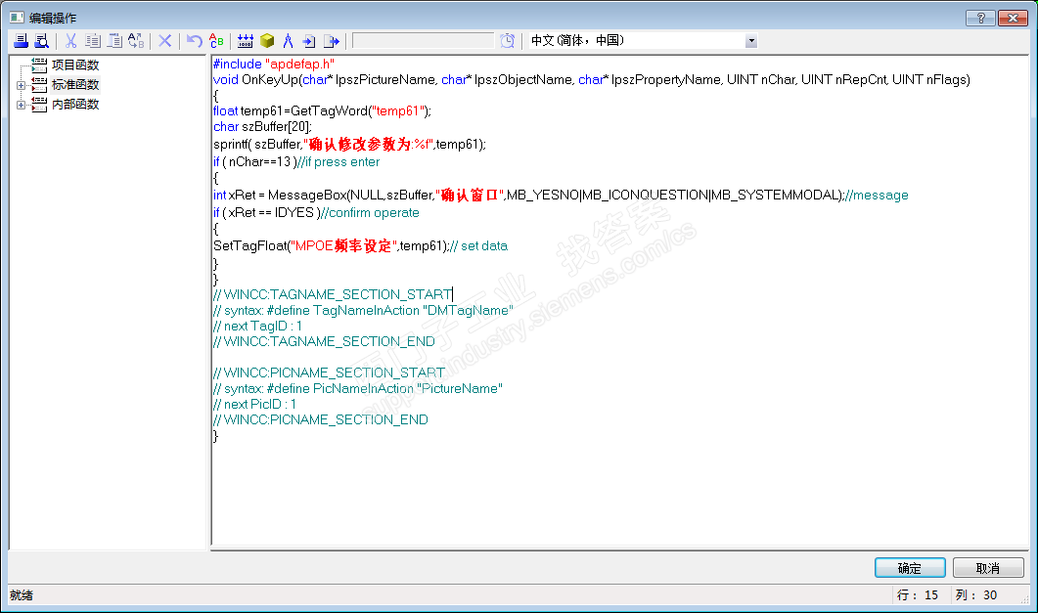
Task: Click the 编辑操作 window title icon
Action: [18, 18]
